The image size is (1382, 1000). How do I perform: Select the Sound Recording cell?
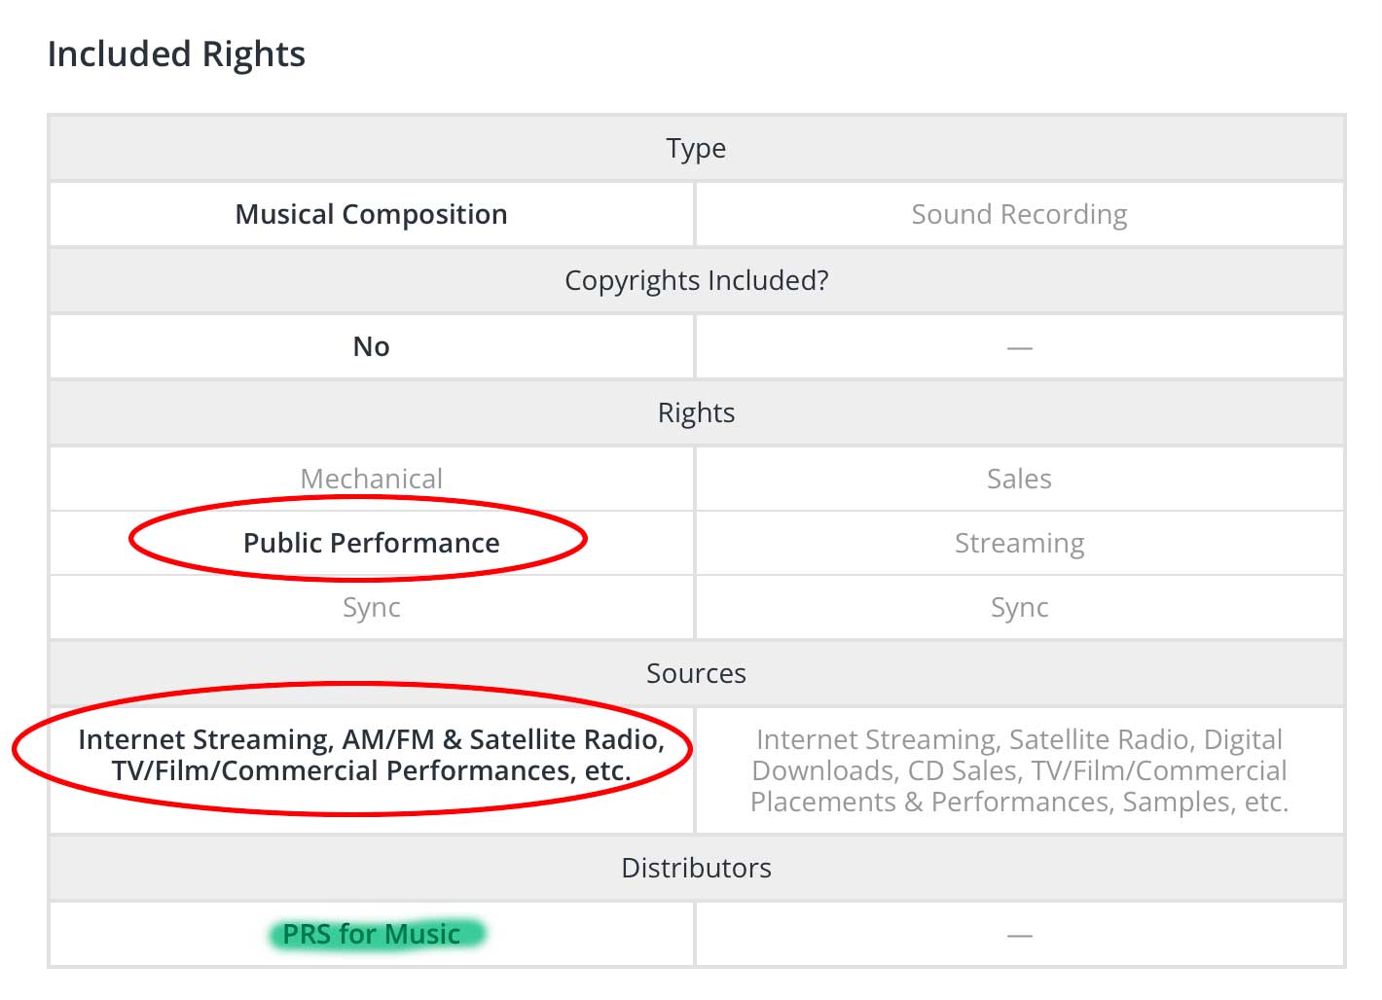pos(1019,214)
